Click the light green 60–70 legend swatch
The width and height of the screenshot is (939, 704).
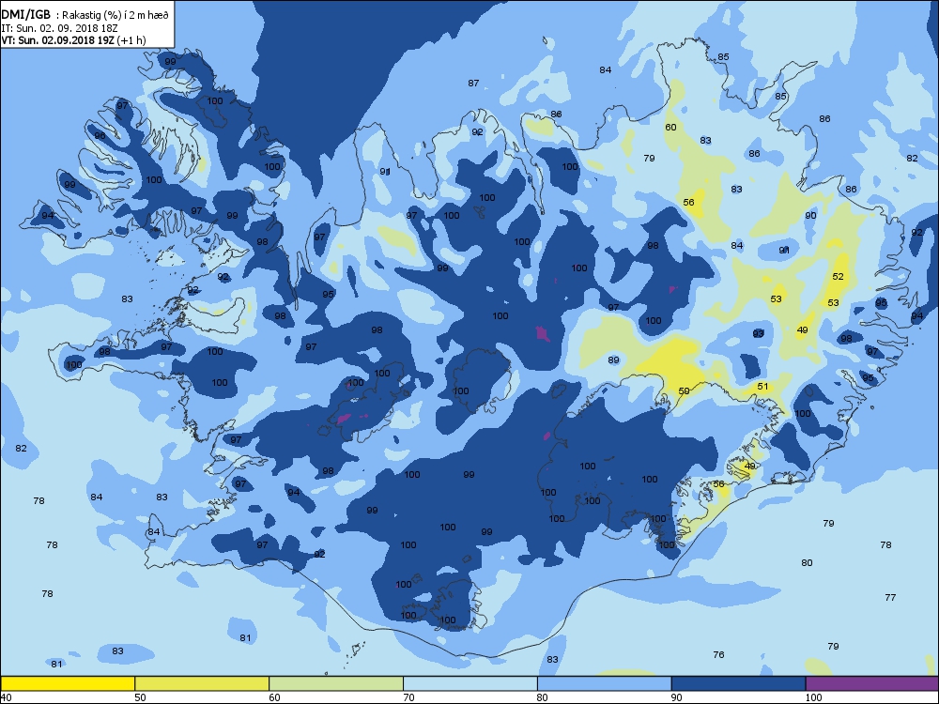coord(336,683)
